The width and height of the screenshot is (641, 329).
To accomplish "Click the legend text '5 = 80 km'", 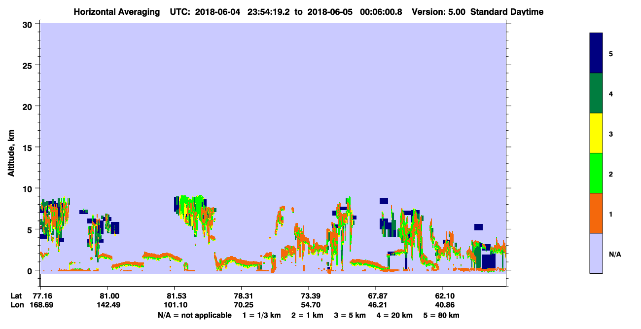I will point(441,315).
